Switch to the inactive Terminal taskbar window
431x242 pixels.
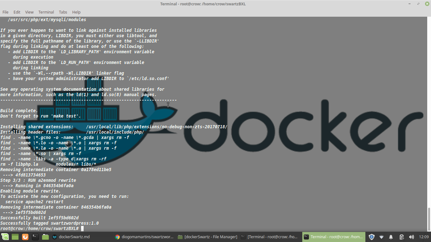(x=270, y=237)
